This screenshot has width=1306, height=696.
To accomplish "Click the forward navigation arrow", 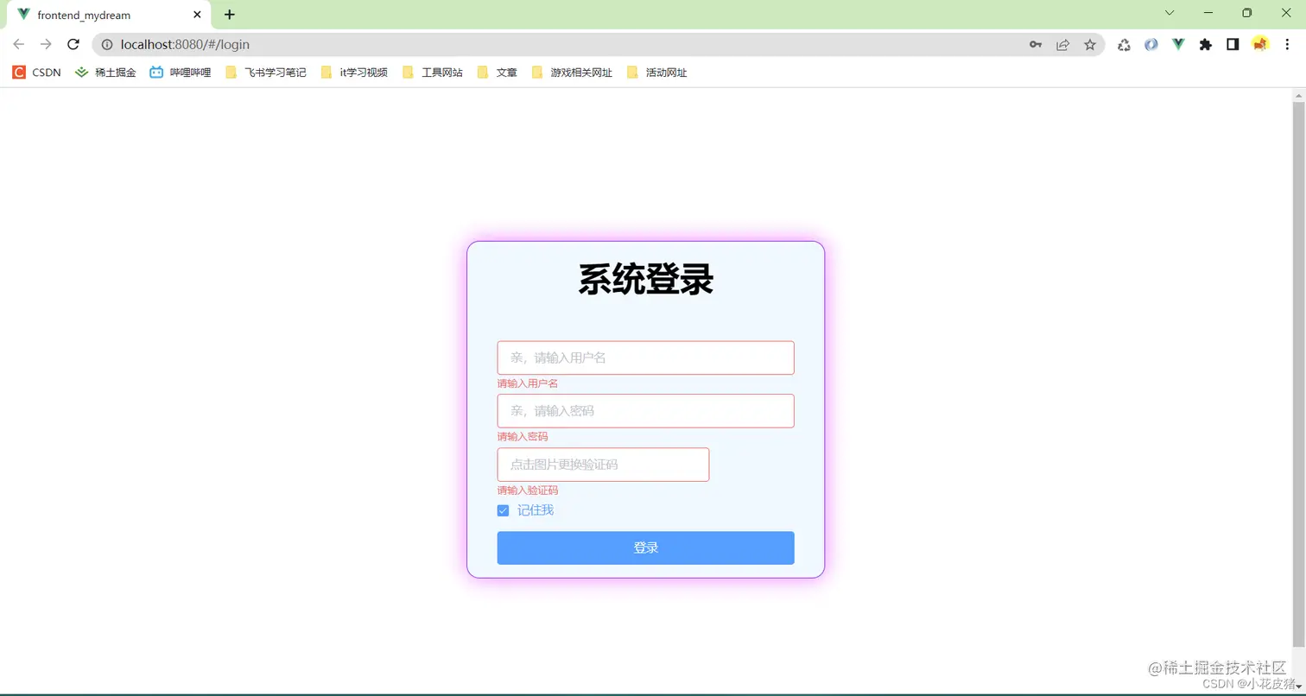I will [46, 44].
